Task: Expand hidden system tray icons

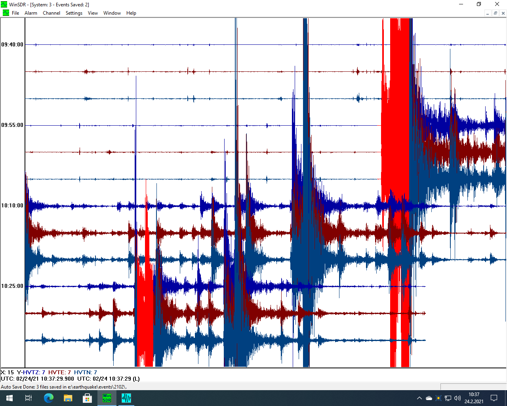Action: coord(419,398)
